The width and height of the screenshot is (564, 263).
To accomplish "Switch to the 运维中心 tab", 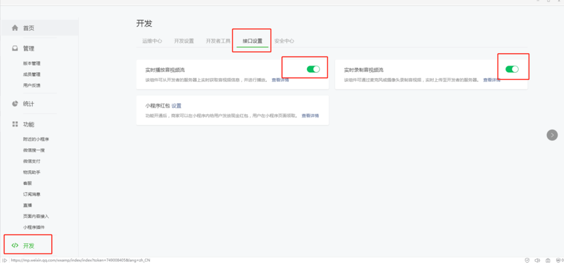I will [x=152, y=41].
